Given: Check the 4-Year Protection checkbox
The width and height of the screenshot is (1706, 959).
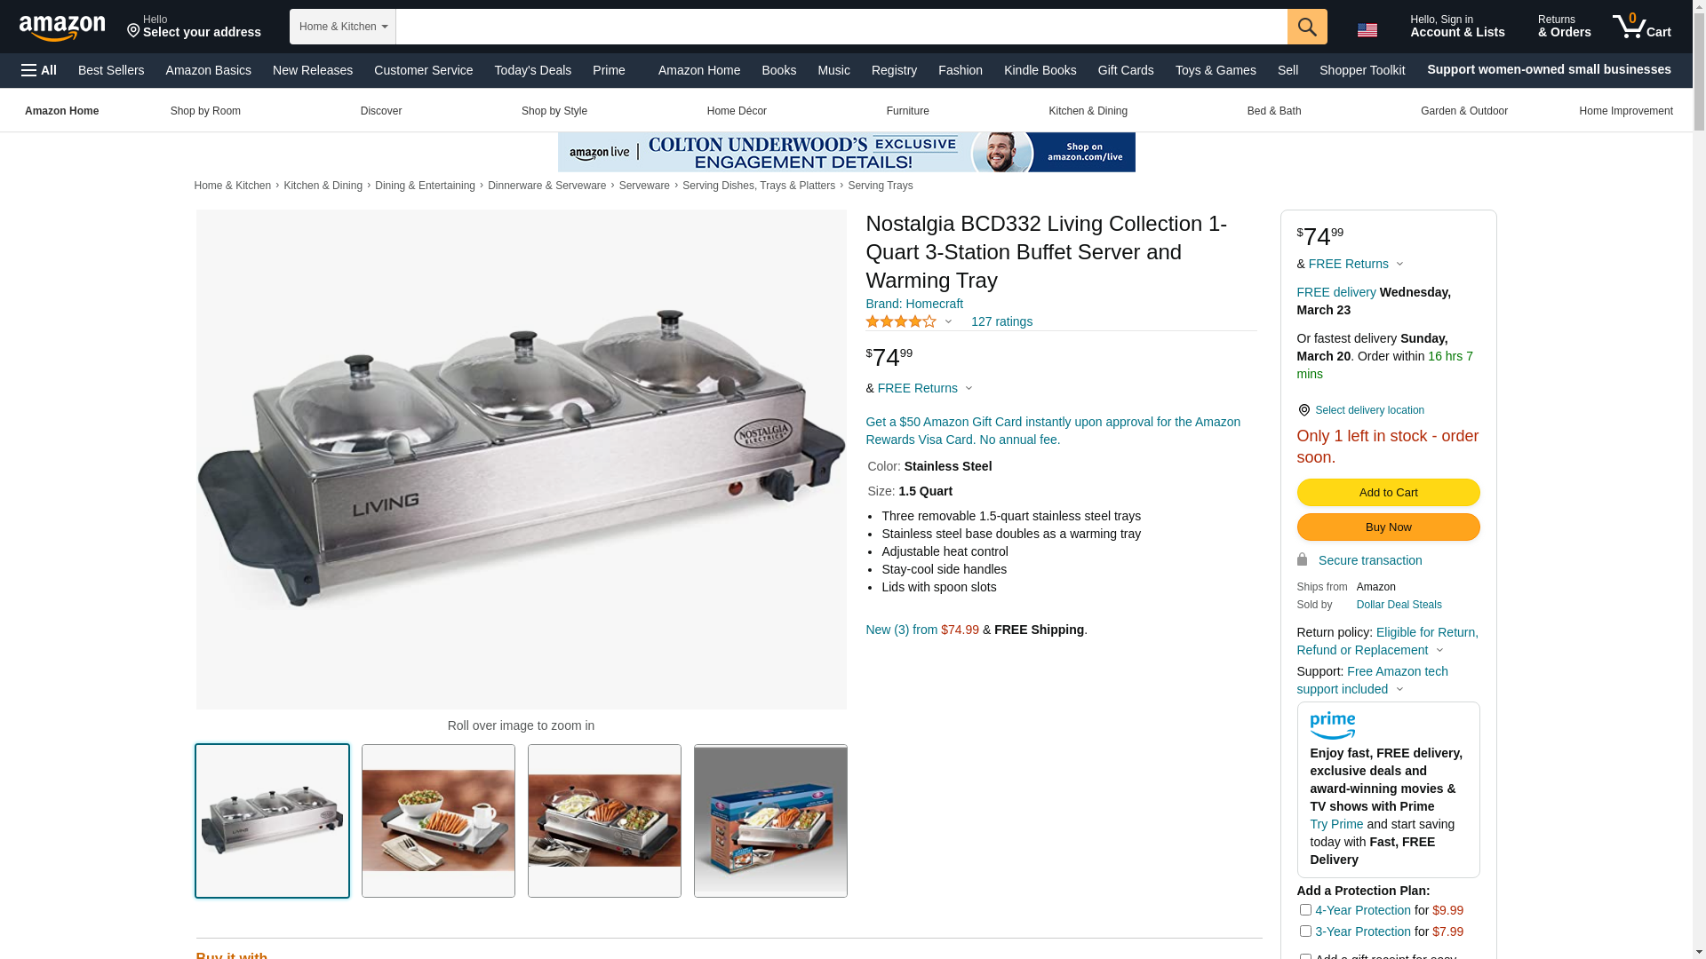Looking at the screenshot, I should (x=1305, y=910).
